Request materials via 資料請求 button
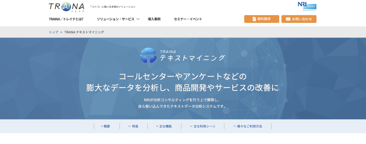The width and height of the screenshot is (366, 144). coord(262,19)
